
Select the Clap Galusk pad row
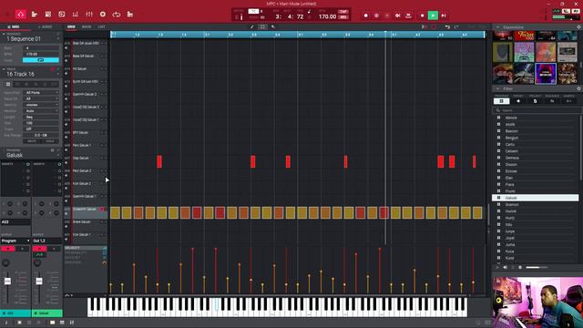pyautogui.click(x=86, y=160)
